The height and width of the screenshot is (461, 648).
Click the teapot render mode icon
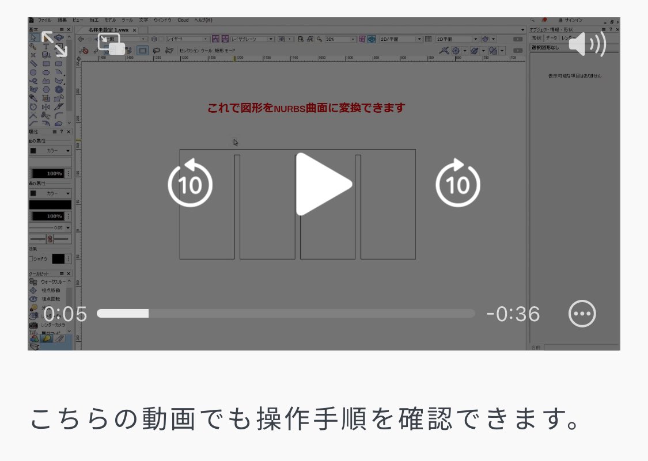(x=485, y=39)
